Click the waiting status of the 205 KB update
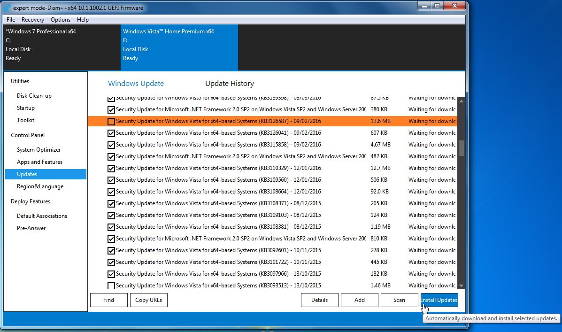Viewport: 562px width, 332px height. pyautogui.click(x=432, y=203)
